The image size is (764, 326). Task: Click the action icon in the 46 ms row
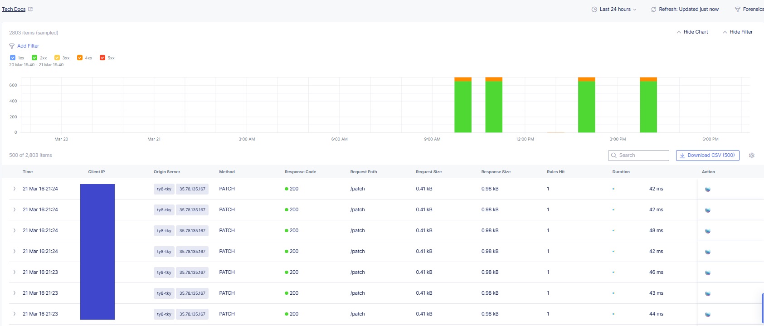707,272
